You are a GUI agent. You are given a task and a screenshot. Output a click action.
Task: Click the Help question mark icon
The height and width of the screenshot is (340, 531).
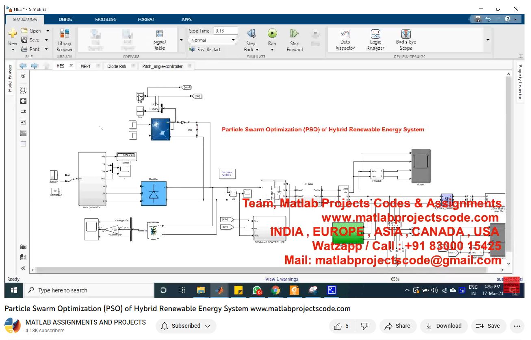click(x=507, y=19)
